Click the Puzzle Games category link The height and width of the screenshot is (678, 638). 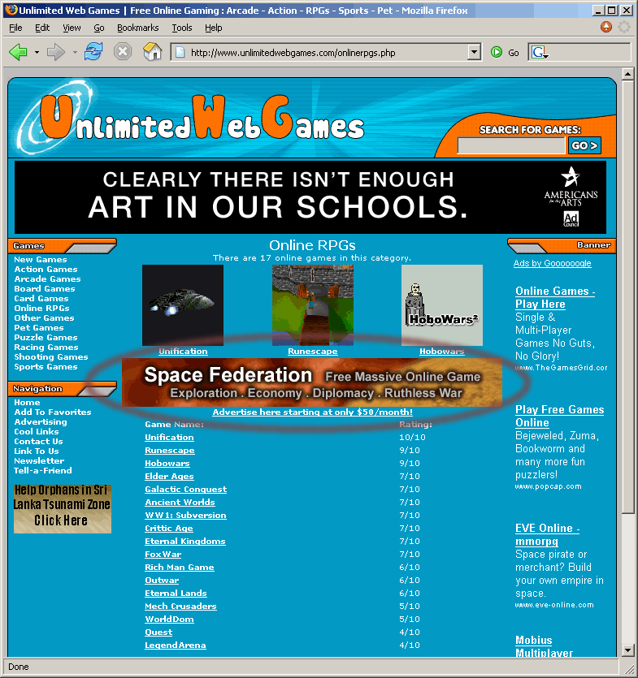click(46, 338)
